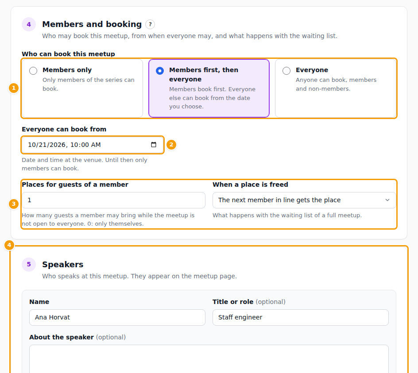Image resolution: width=418 pixels, height=373 pixels.
Task: Expand the When a place is freed dropdown
Action: [x=304, y=200]
